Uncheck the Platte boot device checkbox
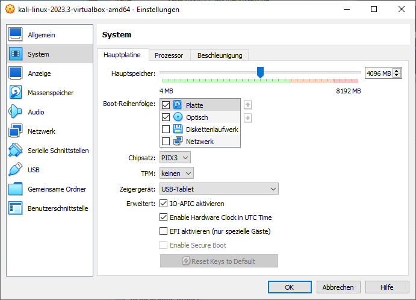The height and width of the screenshot is (300, 416). point(166,105)
